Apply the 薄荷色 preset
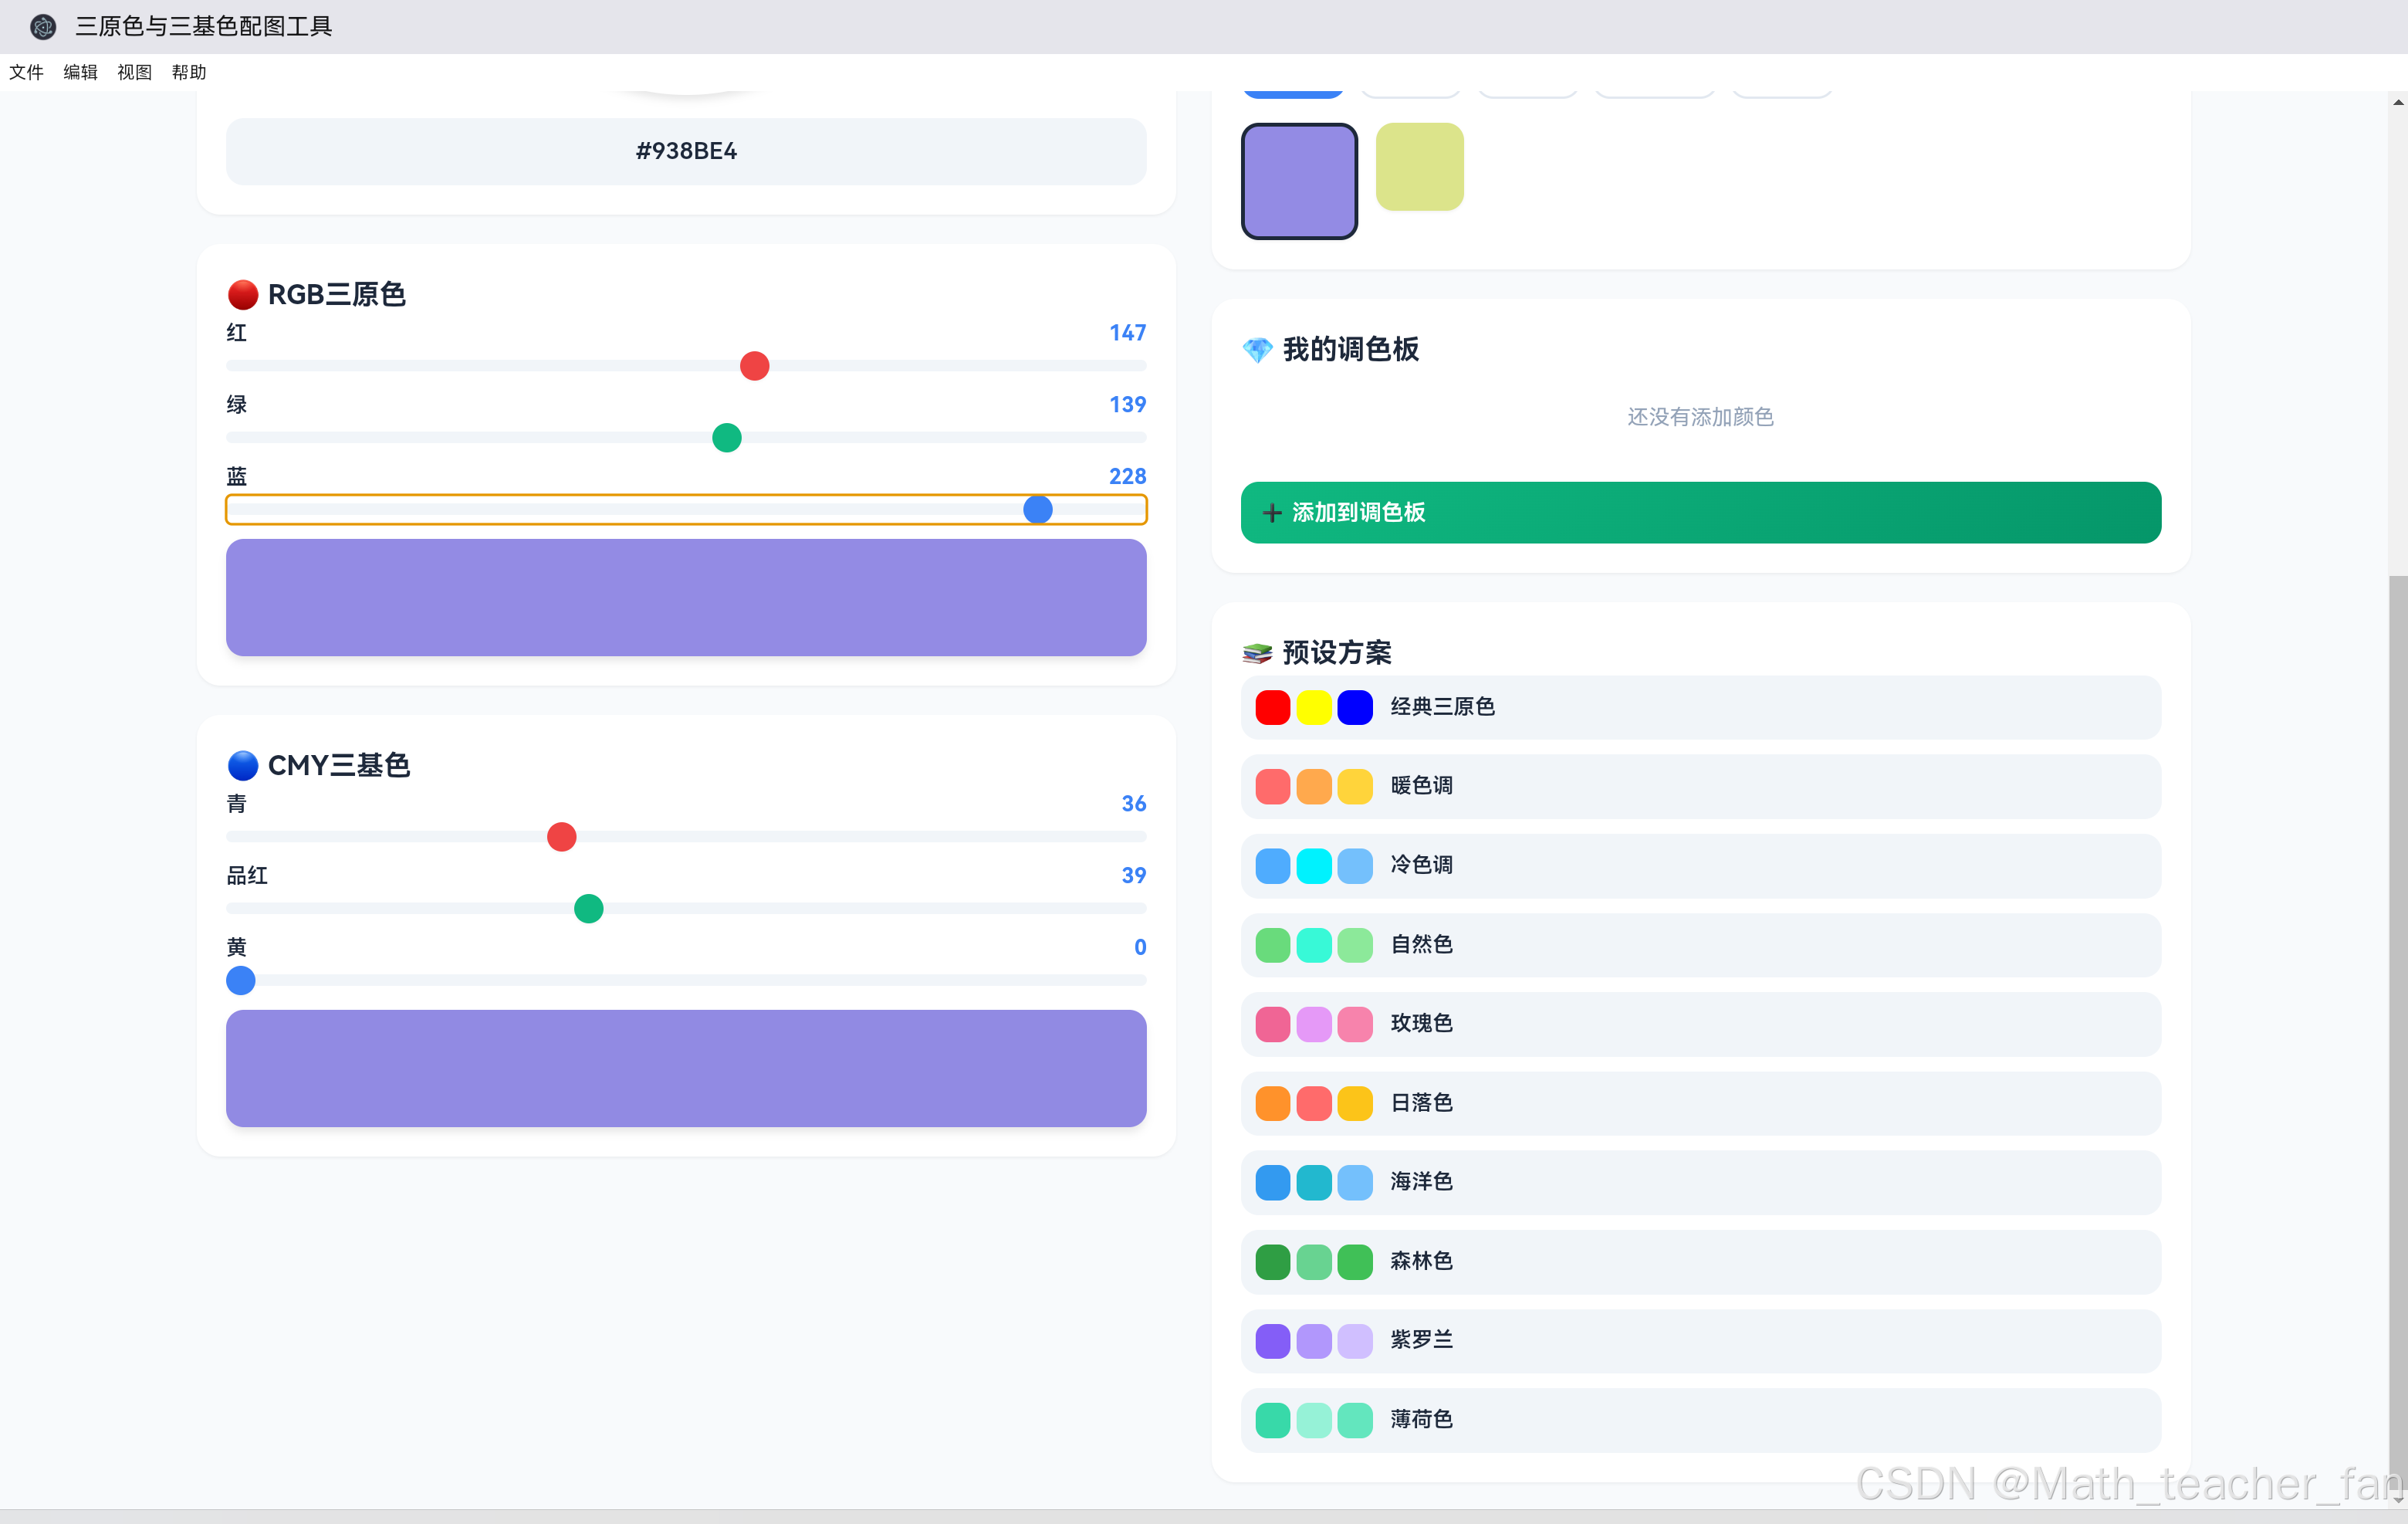This screenshot has height=1524, width=2408. (x=1700, y=1420)
